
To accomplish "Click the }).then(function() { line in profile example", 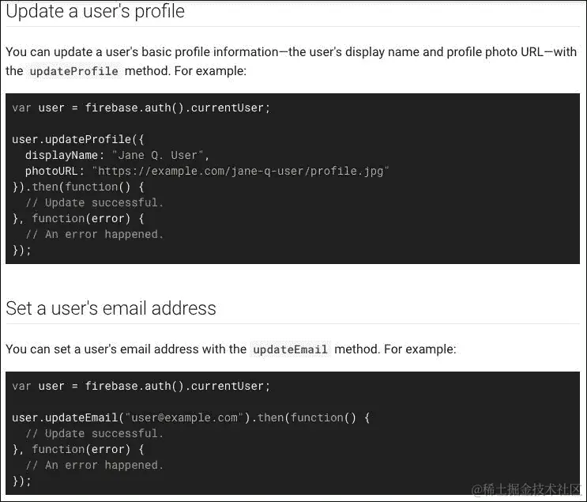I will pos(78,187).
